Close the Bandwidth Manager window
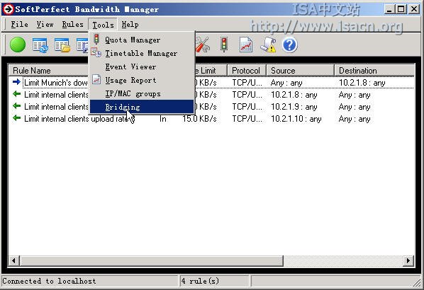The height and width of the screenshot is (290, 424). click(x=414, y=9)
